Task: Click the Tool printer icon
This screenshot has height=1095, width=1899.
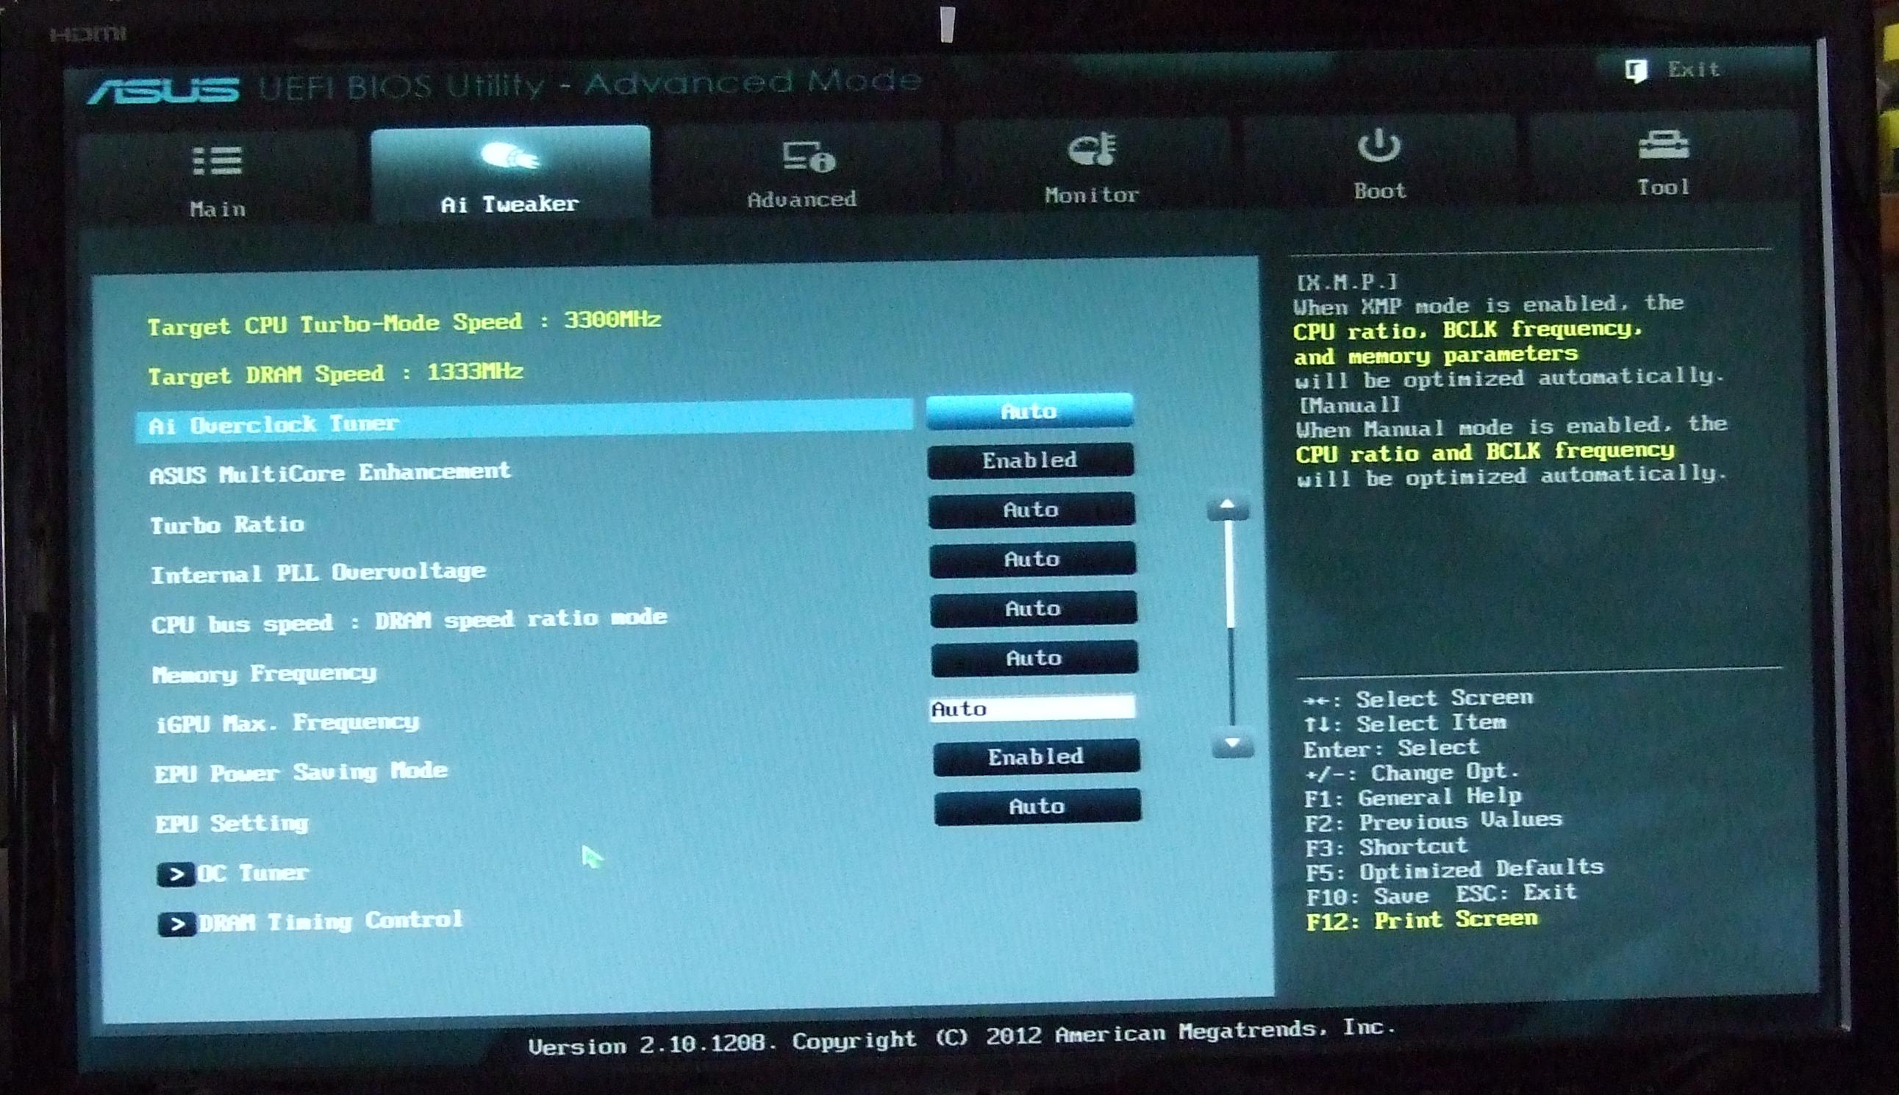Action: pos(1663,145)
